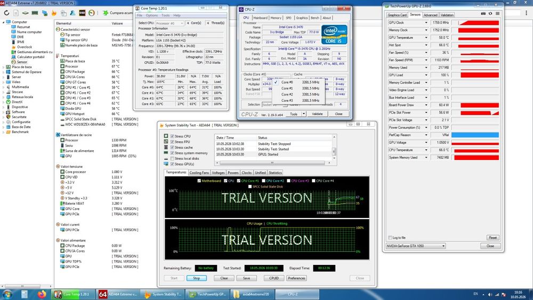This screenshot has height=300, width=533.
Task: Open Statistics tab in stability test
Action: coord(275,173)
